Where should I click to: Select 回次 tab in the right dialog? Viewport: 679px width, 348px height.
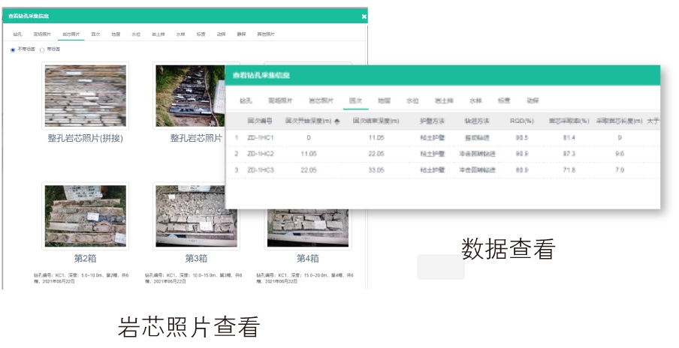pyautogui.click(x=356, y=100)
